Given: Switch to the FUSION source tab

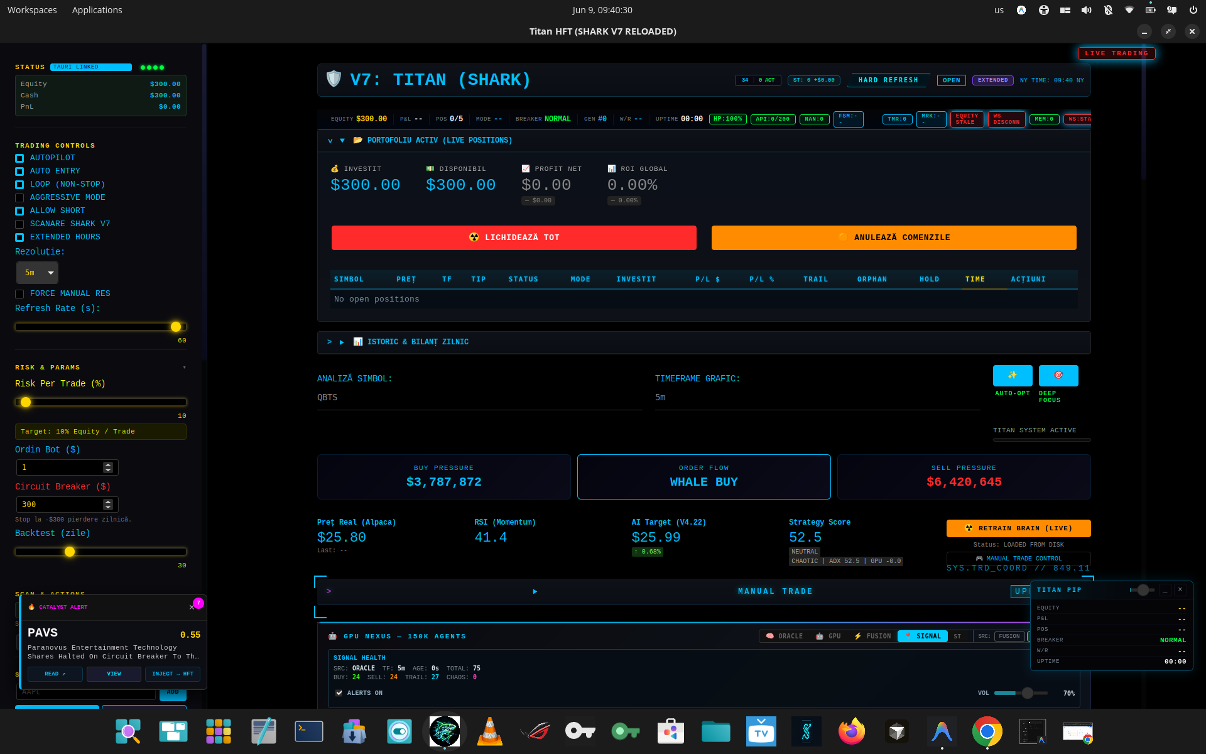Looking at the screenshot, I should (872, 637).
